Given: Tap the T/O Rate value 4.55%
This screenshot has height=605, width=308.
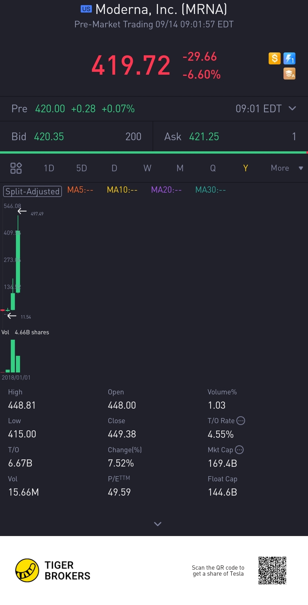Looking at the screenshot, I should pyautogui.click(x=221, y=434).
